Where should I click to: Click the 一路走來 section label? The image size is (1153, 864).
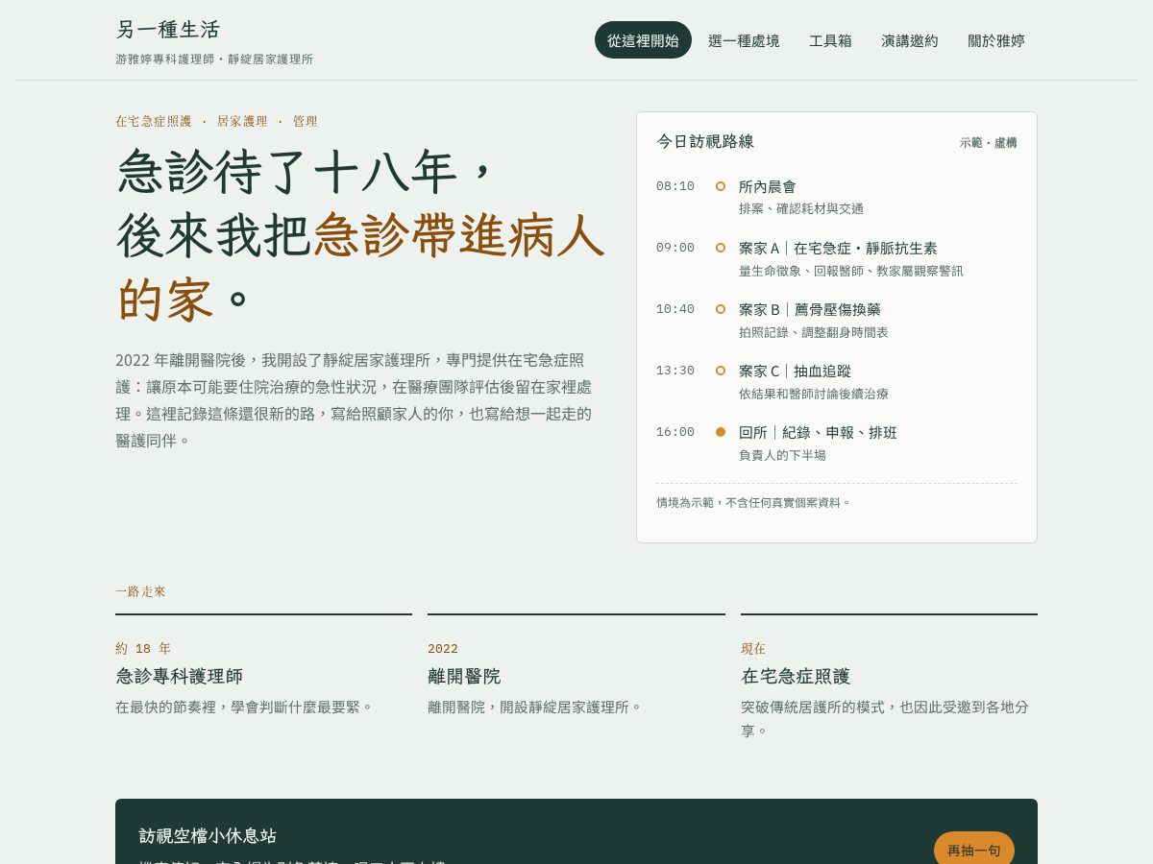coord(140,591)
